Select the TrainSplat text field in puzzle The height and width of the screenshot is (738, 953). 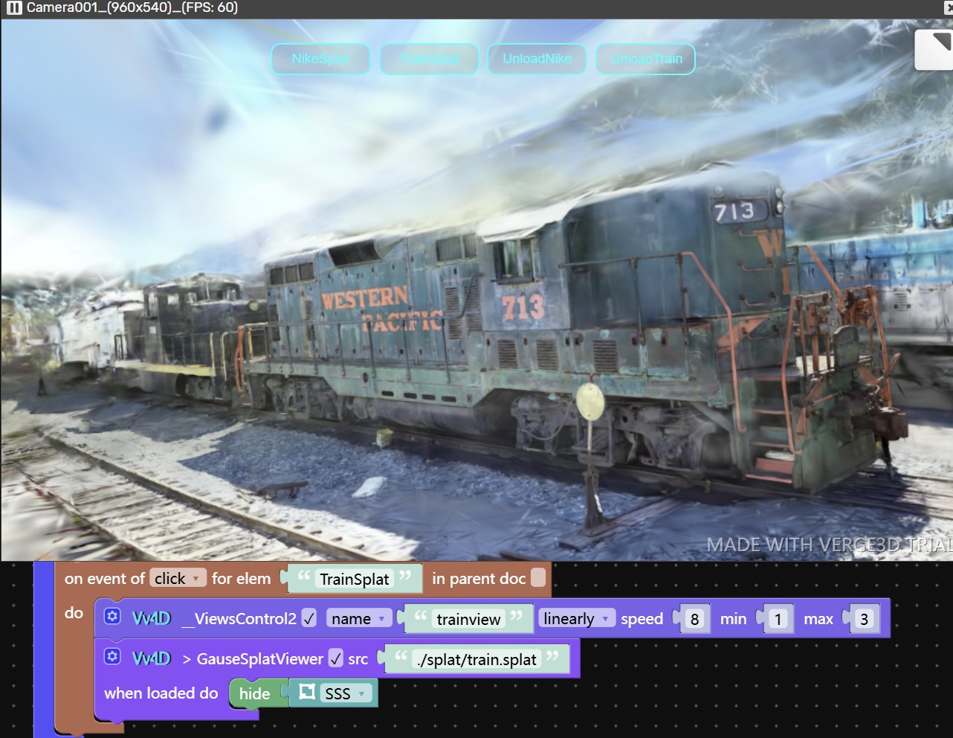click(355, 579)
